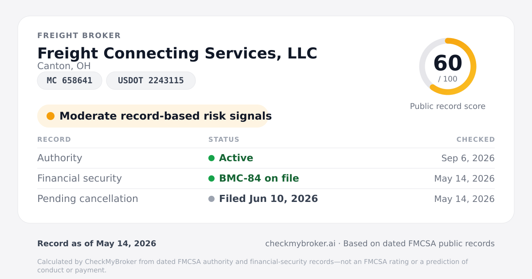This screenshot has height=279, width=532.
Task: Click the green Active status dot
Action: pos(211,158)
